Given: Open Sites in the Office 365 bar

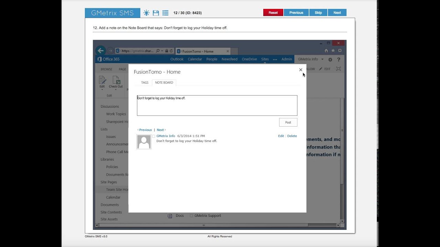Looking at the screenshot, I should pos(265,59).
